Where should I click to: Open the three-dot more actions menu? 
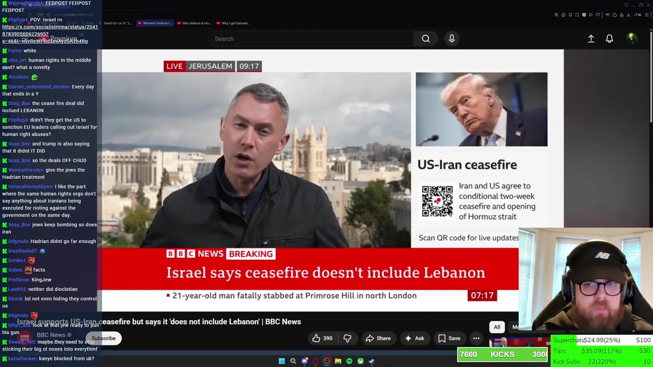pyautogui.click(x=476, y=338)
